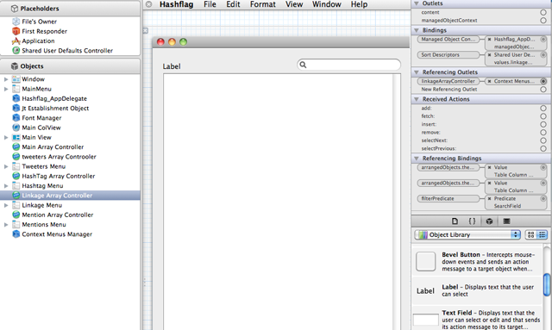
Task: Select the Bevel Button library item
Action: pos(478,262)
